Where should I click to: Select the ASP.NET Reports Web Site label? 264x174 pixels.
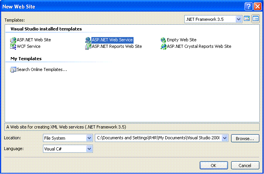(117, 46)
